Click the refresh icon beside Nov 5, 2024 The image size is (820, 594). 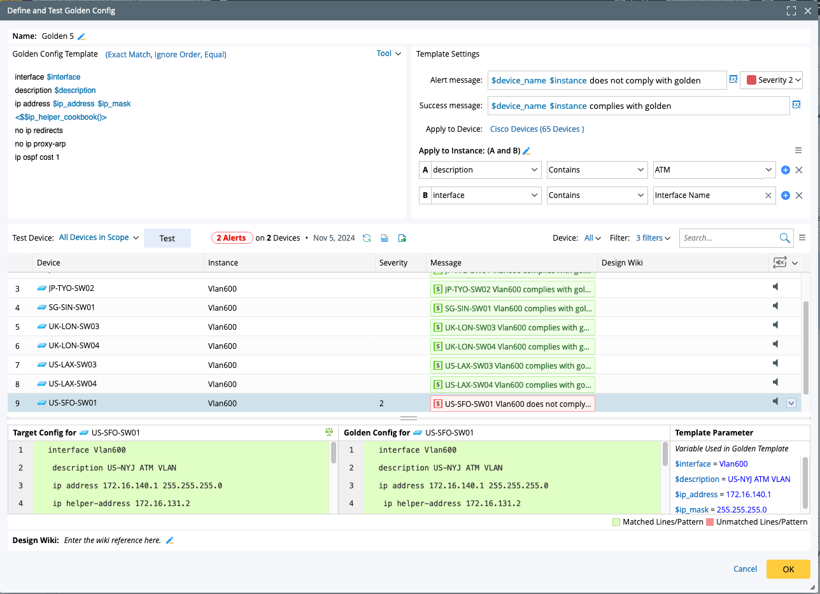point(367,238)
